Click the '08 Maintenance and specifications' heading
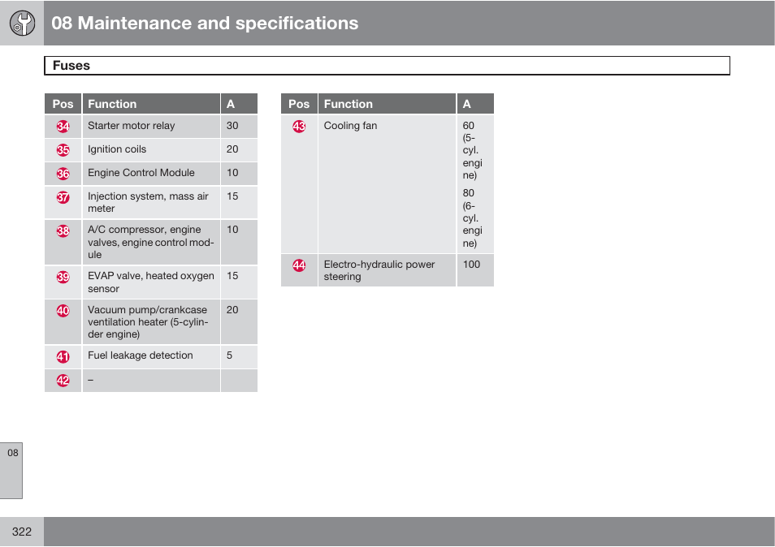Viewport: 775px width, 547px height. tap(205, 24)
